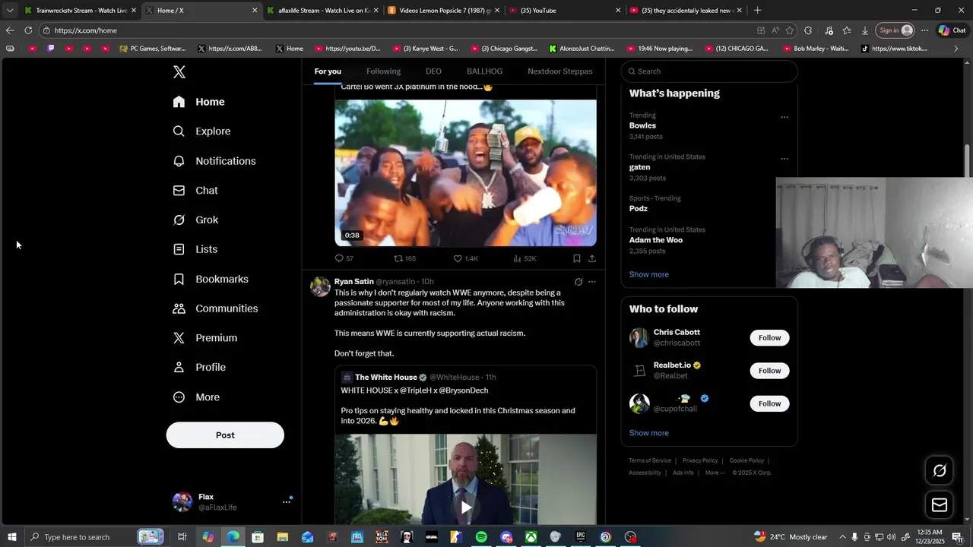Viewport: 973px width, 547px height.
Task: Switch to the BALLHOG tab
Action: tap(484, 71)
